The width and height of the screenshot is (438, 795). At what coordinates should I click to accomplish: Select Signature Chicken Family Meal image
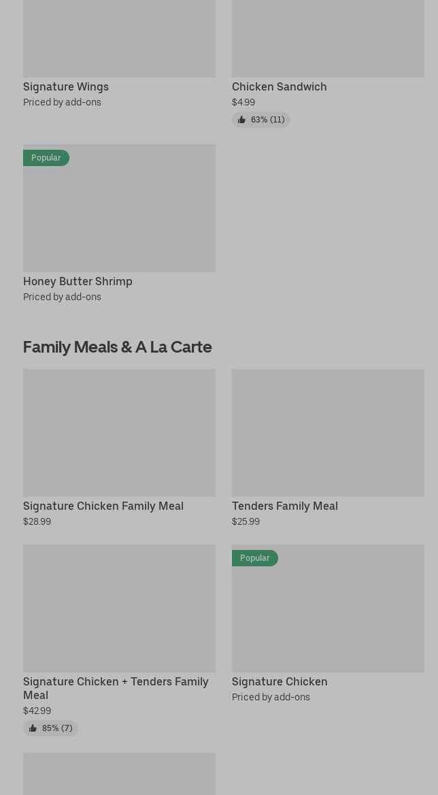tap(120, 432)
